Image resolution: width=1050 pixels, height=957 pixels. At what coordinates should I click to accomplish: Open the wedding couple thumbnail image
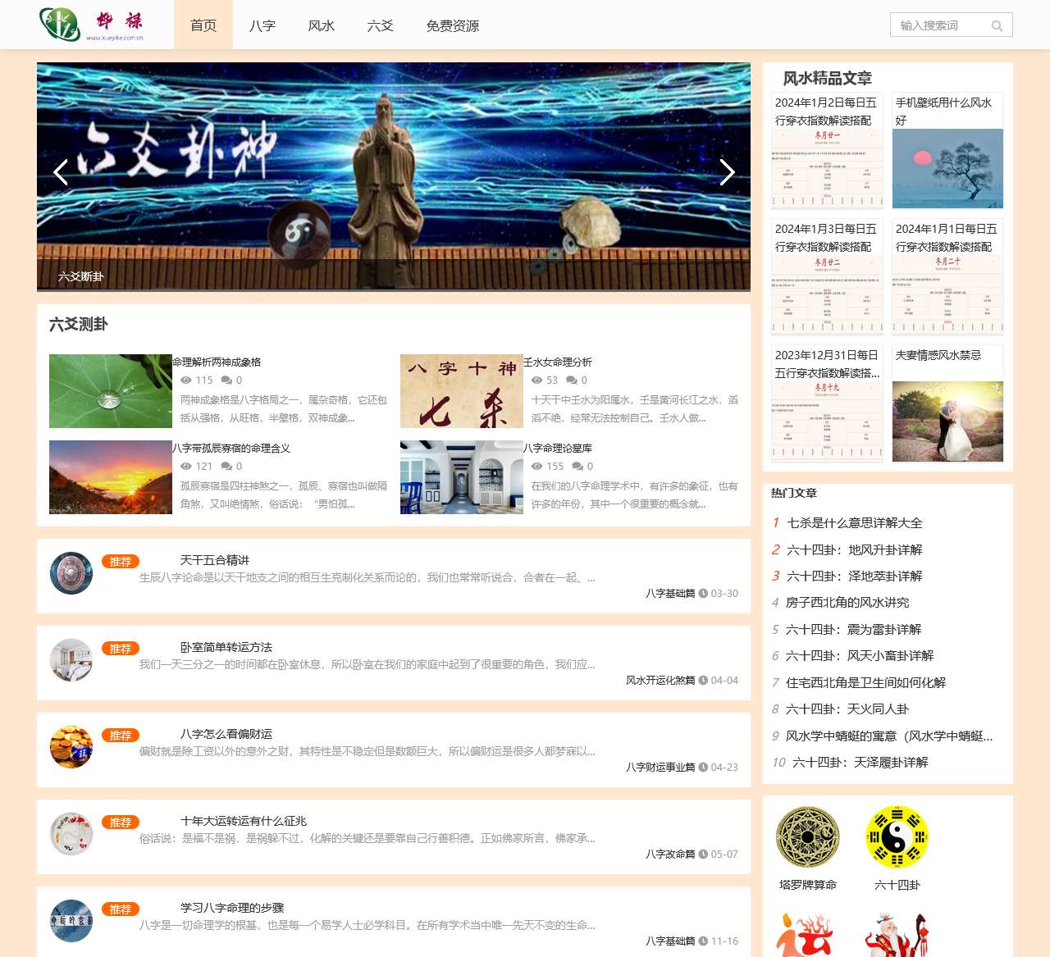click(x=947, y=421)
